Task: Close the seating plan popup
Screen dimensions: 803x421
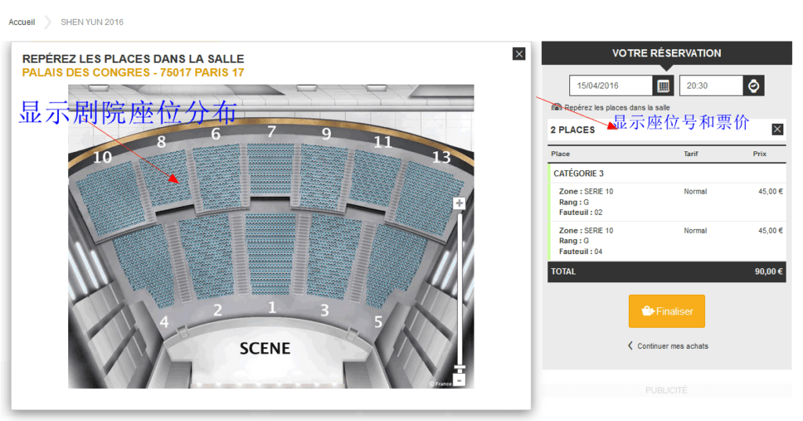Action: tap(518, 54)
